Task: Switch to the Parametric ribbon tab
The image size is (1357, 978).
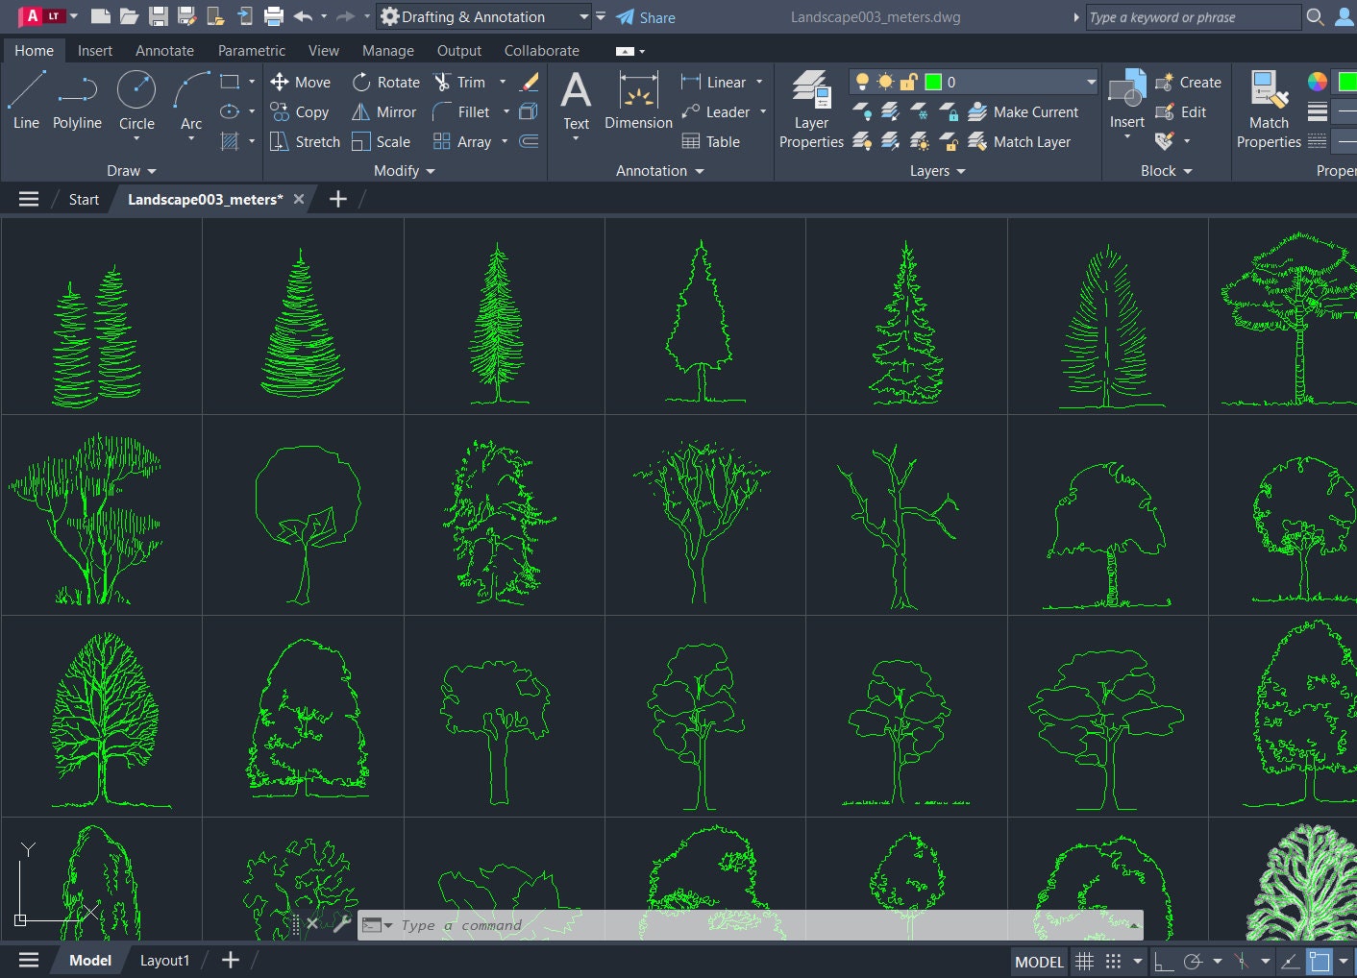Action: [x=251, y=50]
